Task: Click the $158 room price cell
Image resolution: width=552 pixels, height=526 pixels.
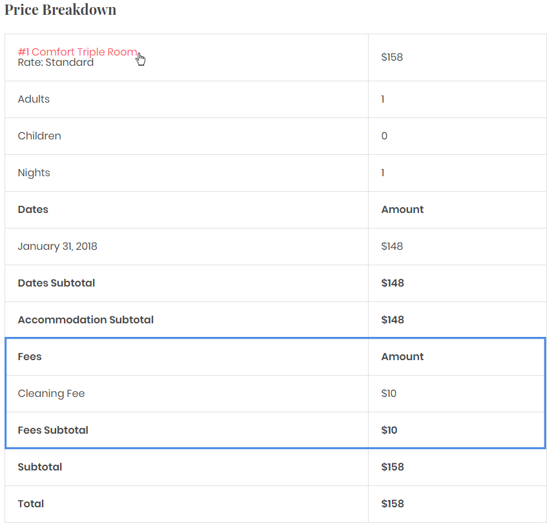Action: tap(392, 57)
